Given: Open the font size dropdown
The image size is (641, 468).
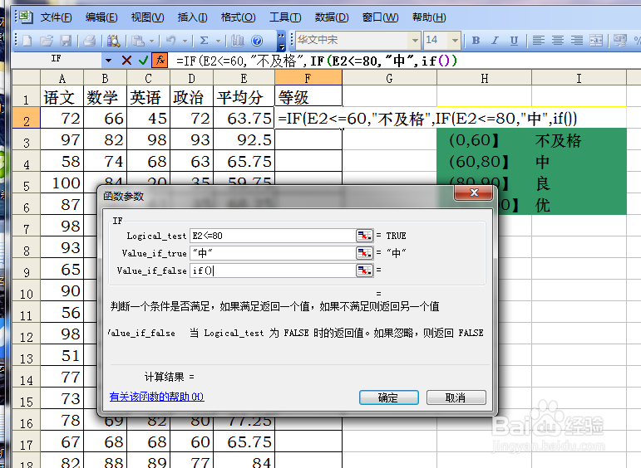Looking at the screenshot, I should (x=455, y=41).
